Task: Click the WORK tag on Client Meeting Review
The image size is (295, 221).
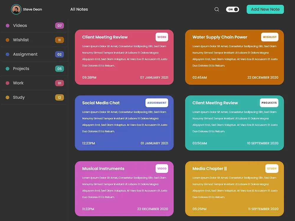Action: 162,37
